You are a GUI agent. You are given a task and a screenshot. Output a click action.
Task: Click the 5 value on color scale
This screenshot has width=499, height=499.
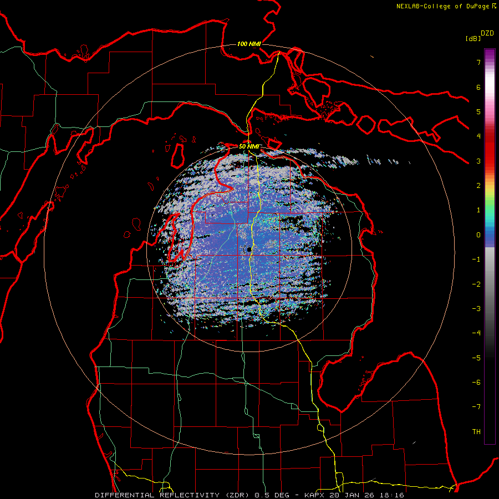click(x=478, y=111)
